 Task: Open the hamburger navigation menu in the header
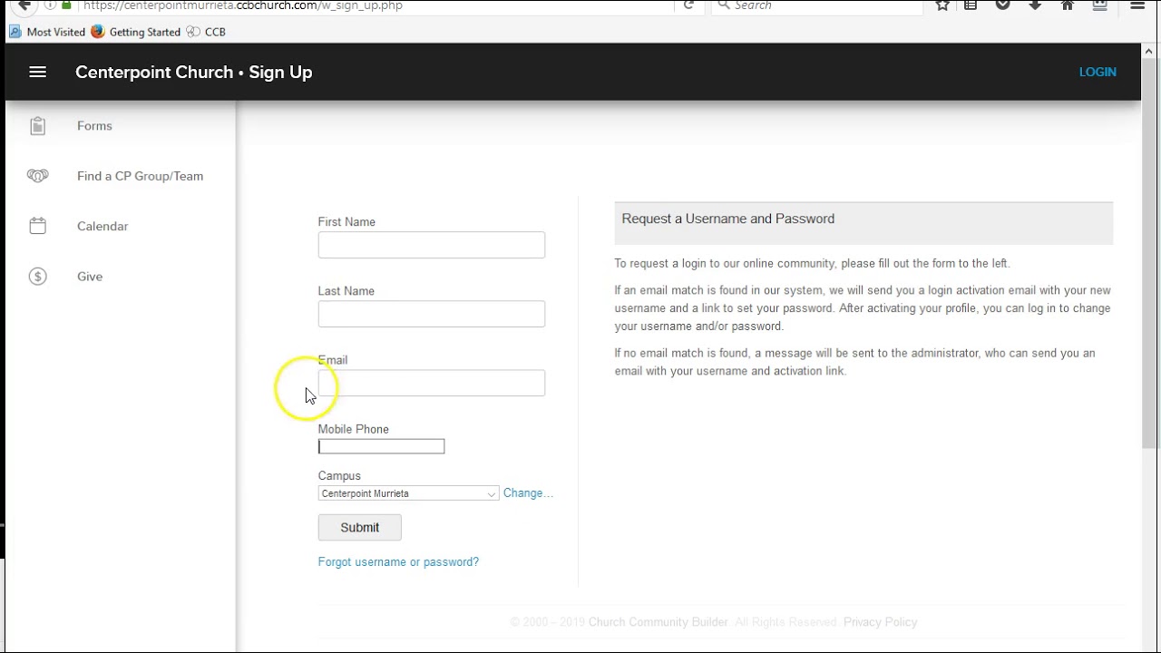click(x=37, y=72)
